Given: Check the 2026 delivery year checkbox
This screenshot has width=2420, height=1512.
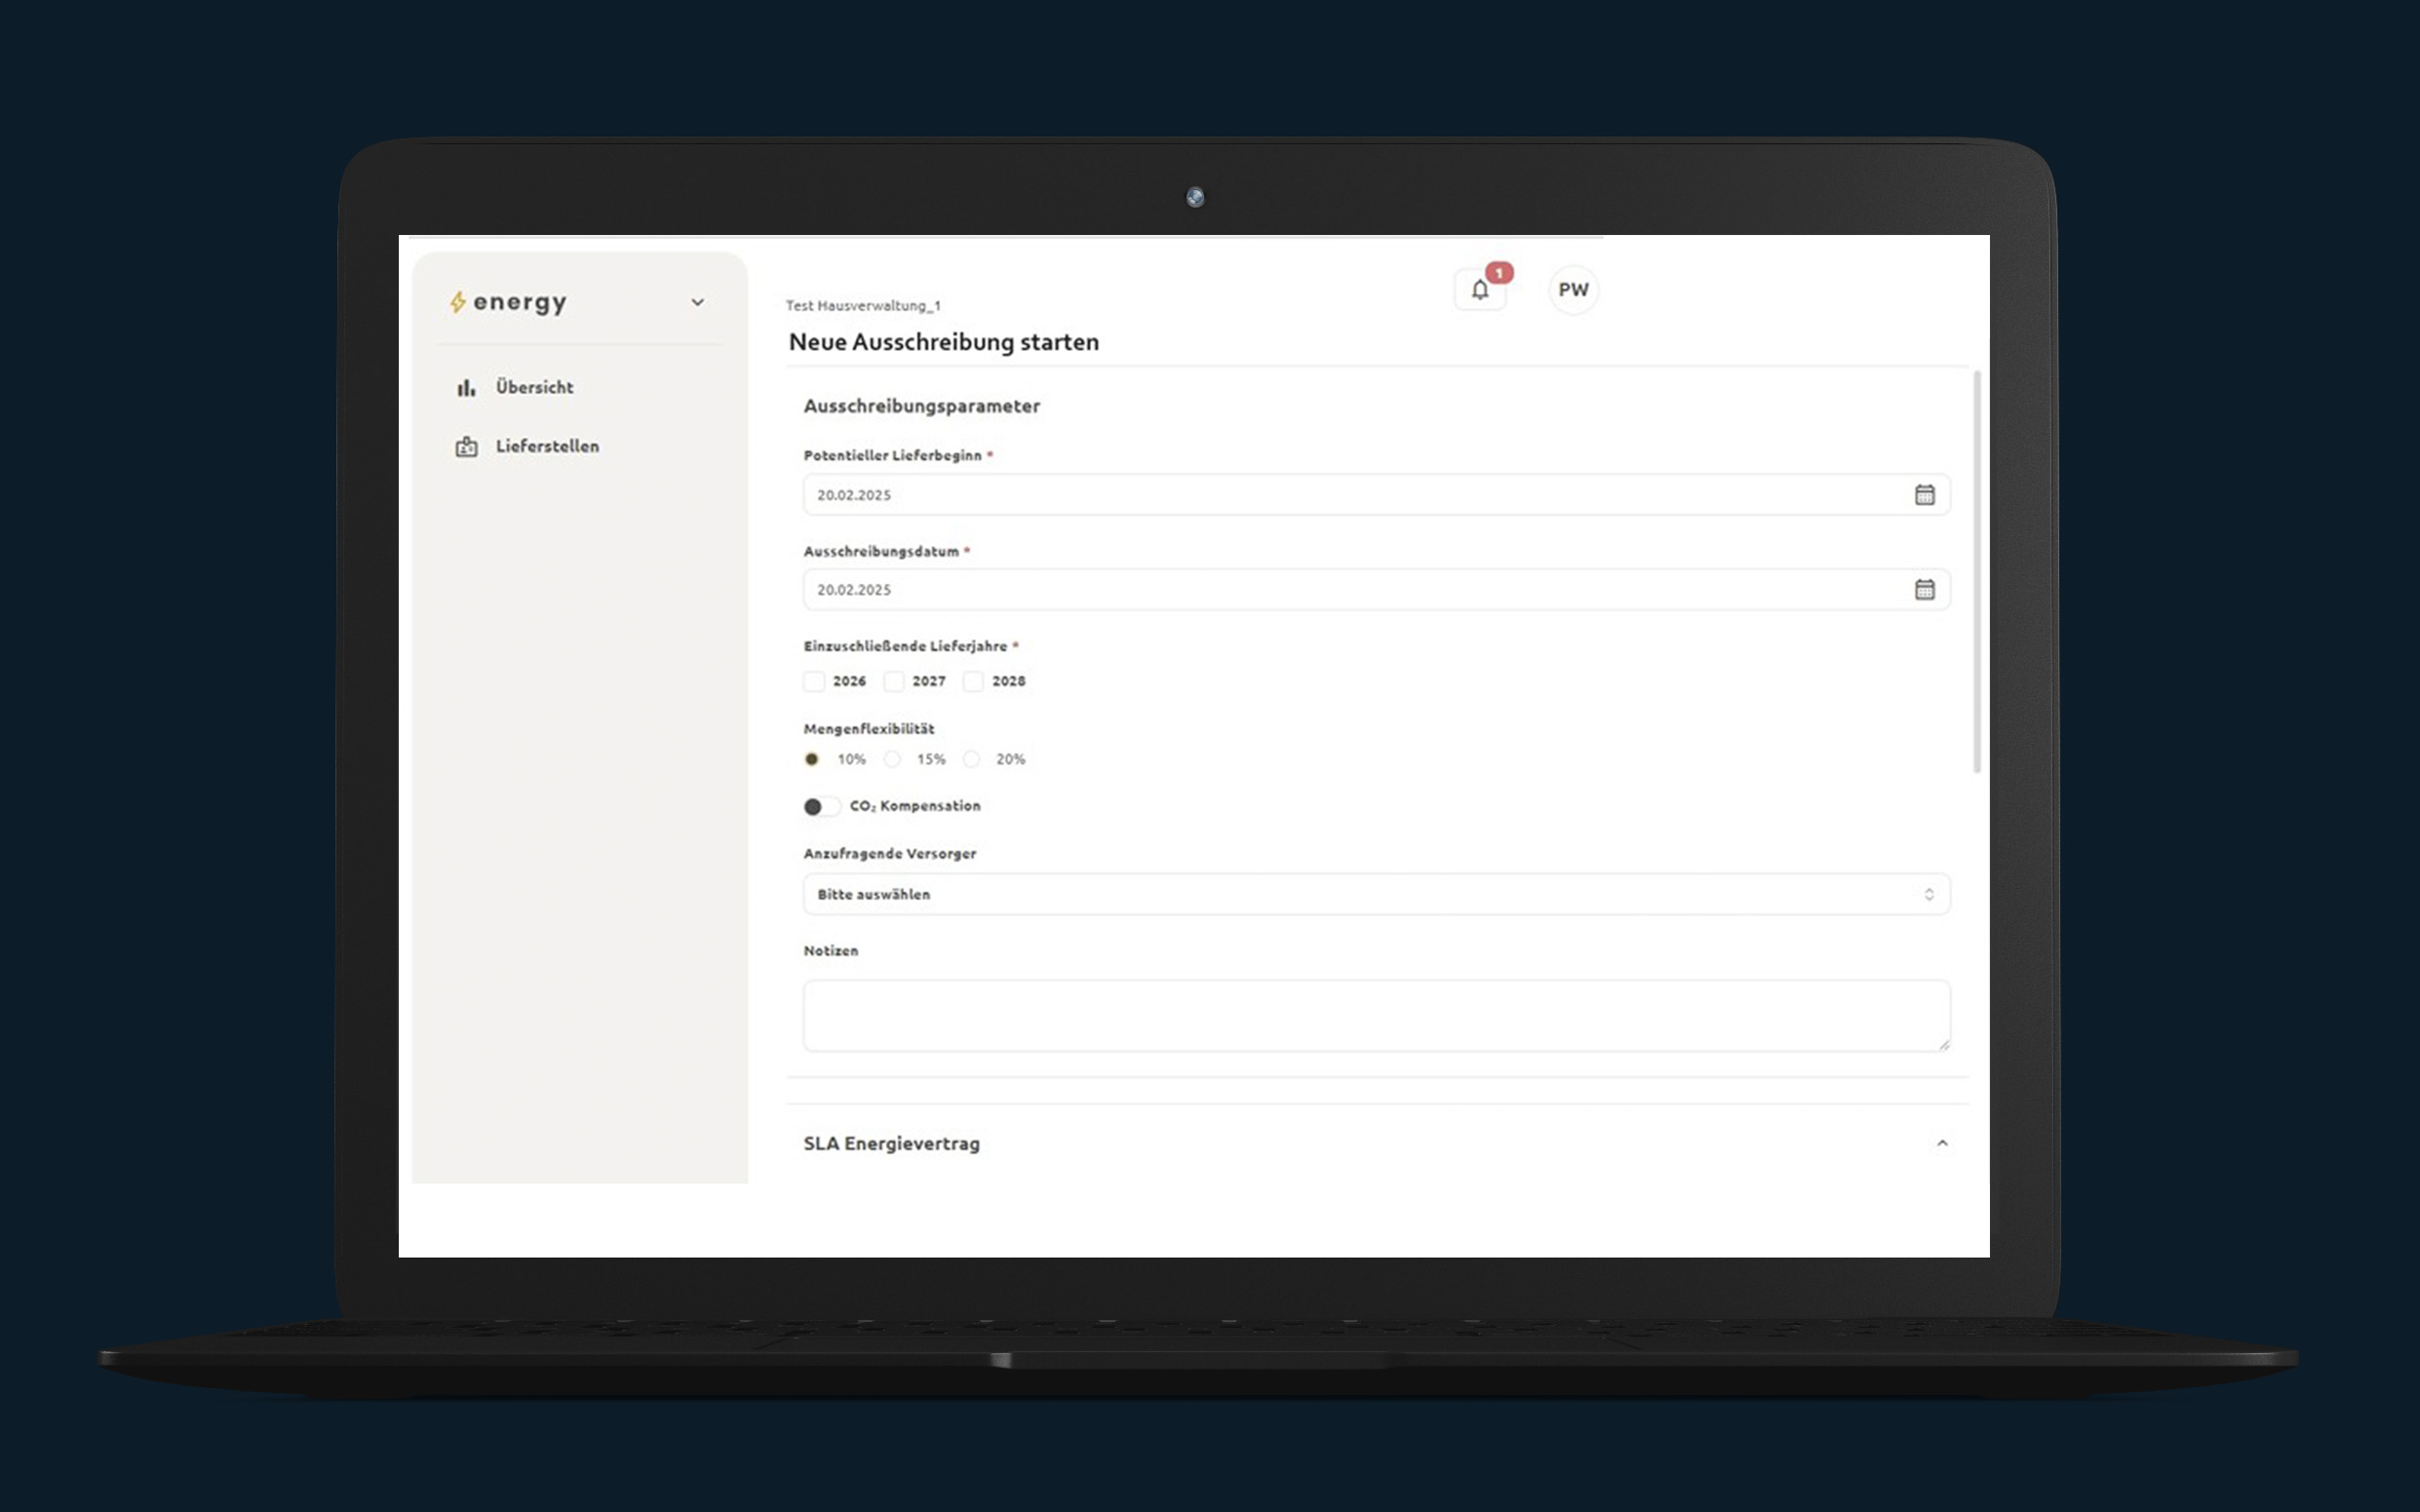Looking at the screenshot, I should click(x=814, y=681).
